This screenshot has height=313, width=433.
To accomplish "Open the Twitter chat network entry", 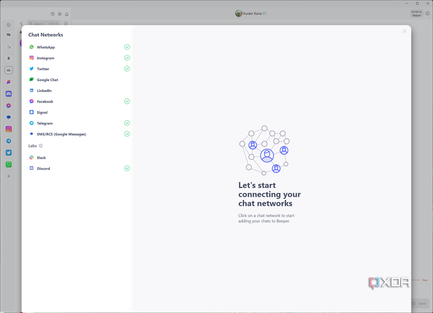I will (79, 69).
